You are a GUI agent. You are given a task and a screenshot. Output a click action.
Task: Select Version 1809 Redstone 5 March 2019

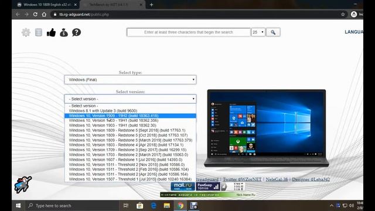(130, 140)
